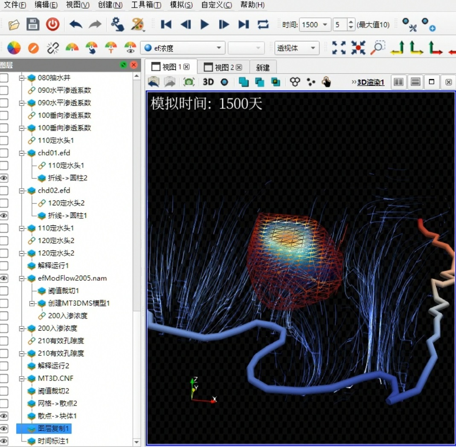456x447 pixels.
Task: Step forward one time frame
Action: pyautogui.click(x=224, y=25)
